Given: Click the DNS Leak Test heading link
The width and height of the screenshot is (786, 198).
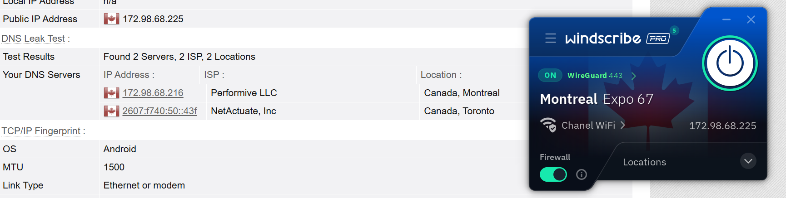Looking at the screenshot, I should [33, 39].
